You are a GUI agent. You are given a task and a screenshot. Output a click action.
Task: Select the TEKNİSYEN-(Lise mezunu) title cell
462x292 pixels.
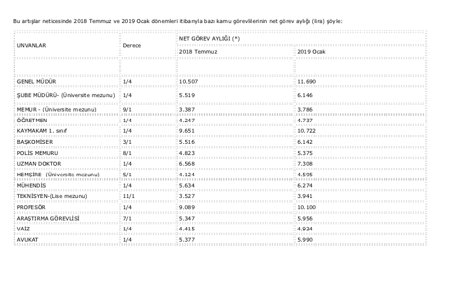tap(52, 196)
